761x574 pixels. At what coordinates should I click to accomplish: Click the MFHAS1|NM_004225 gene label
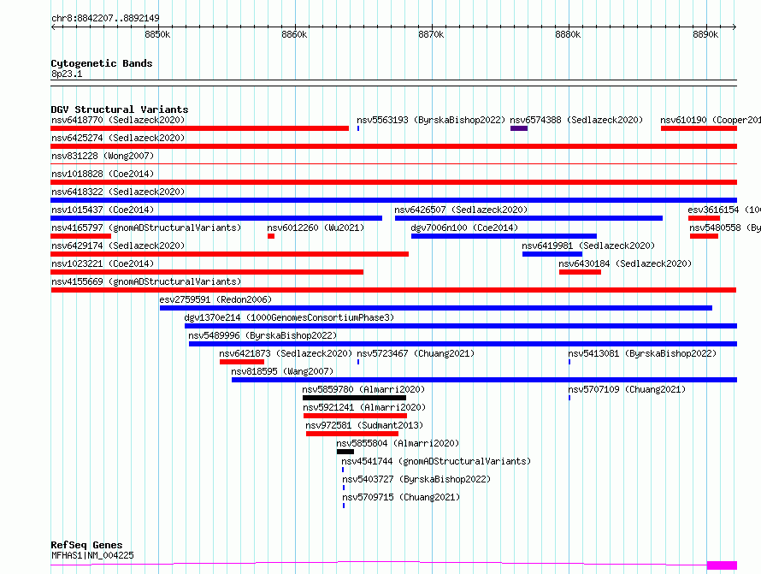92,555
